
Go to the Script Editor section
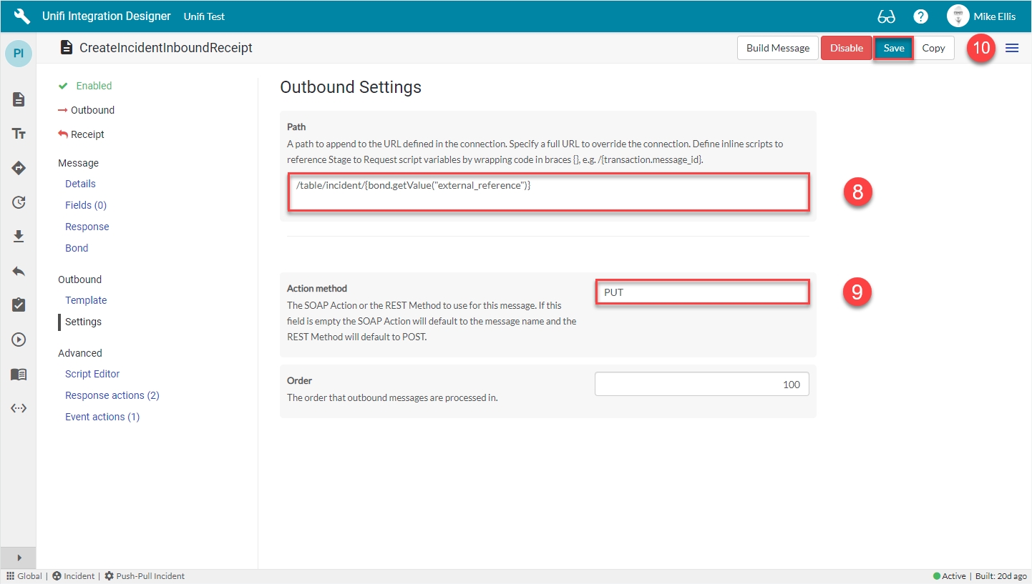click(x=92, y=374)
